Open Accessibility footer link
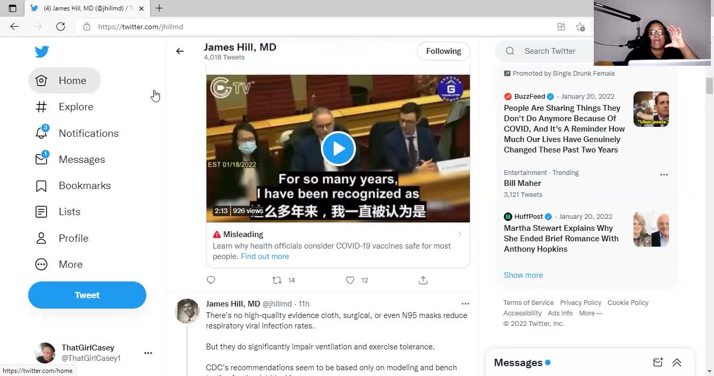 522,313
